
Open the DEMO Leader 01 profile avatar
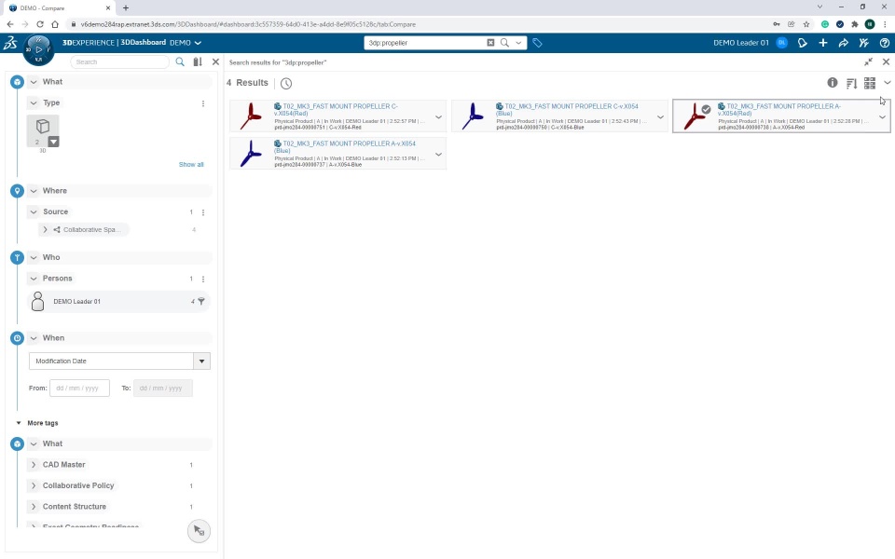[782, 43]
